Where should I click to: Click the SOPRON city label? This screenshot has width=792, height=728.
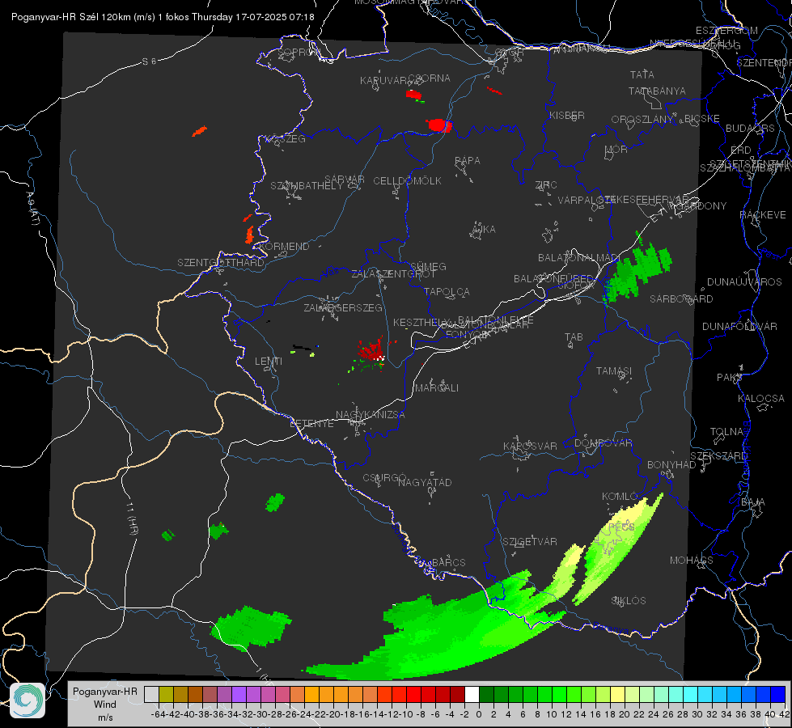point(299,53)
